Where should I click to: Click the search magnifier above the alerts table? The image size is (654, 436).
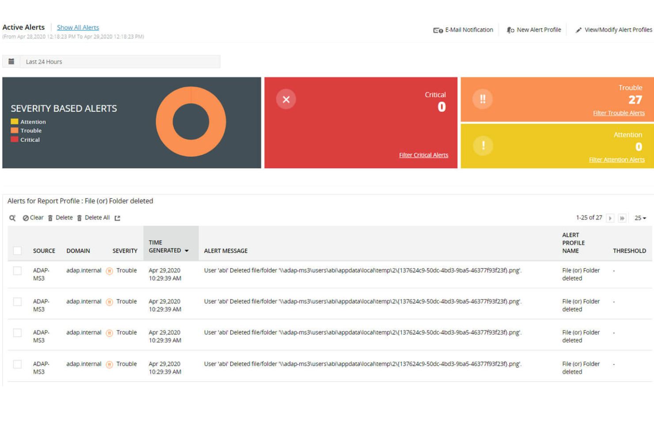(12, 217)
